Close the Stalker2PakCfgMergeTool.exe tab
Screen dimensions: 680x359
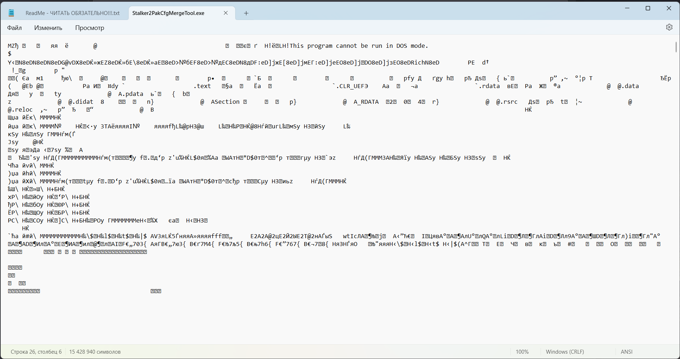click(226, 13)
